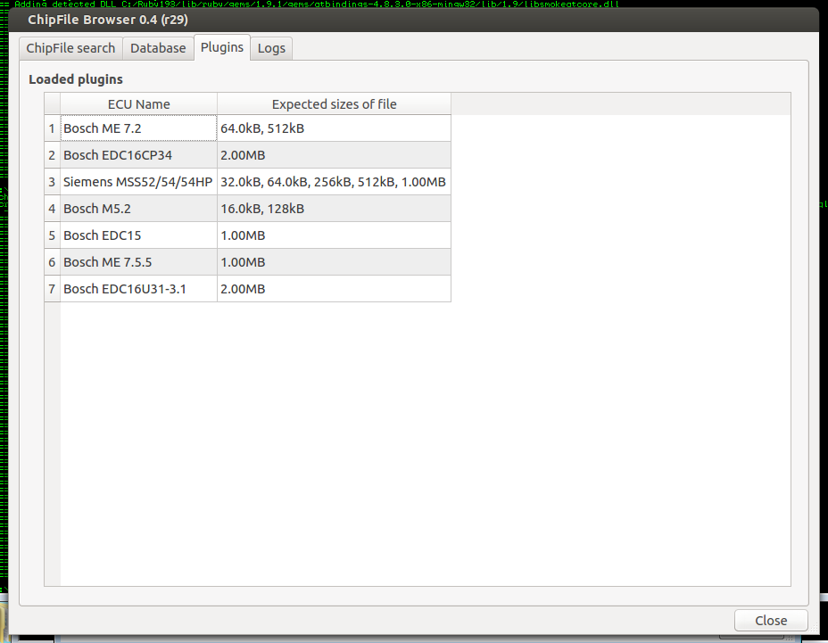Click the Expected sizes of file header
The height and width of the screenshot is (643, 828).
coord(335,104)
